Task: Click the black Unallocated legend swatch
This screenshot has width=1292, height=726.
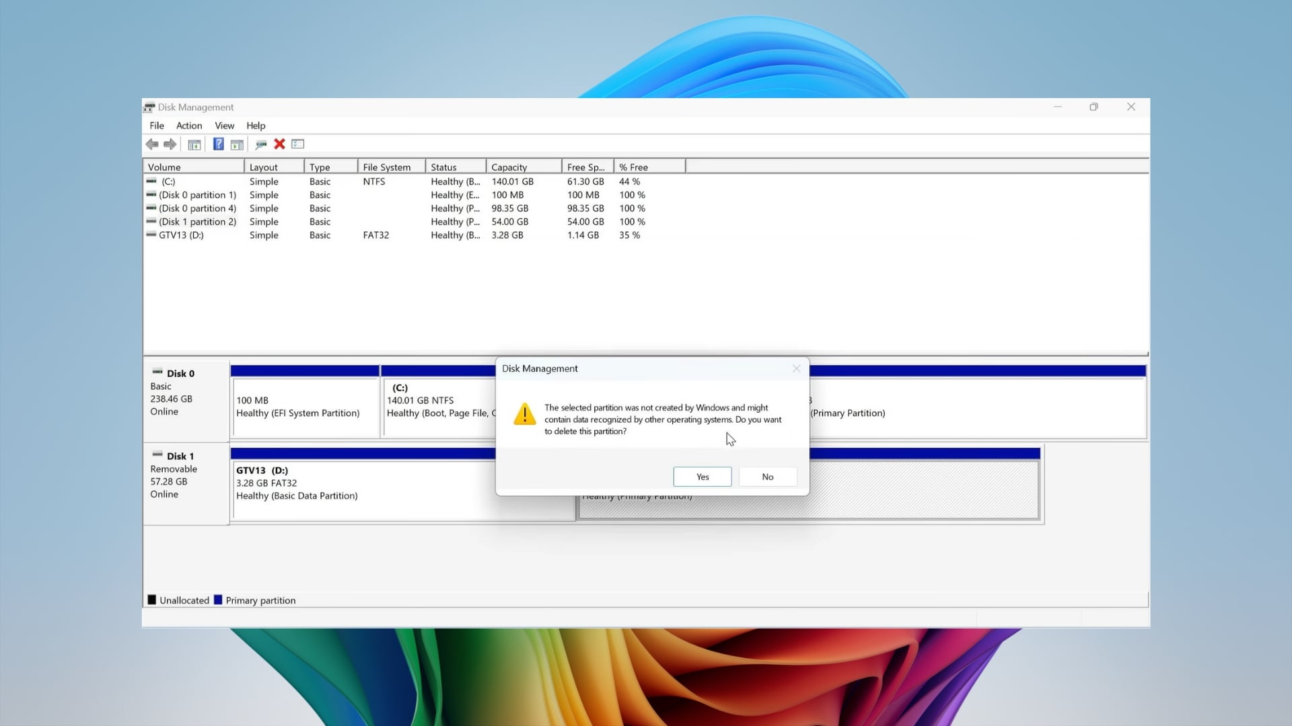Action: click(152, 600)
